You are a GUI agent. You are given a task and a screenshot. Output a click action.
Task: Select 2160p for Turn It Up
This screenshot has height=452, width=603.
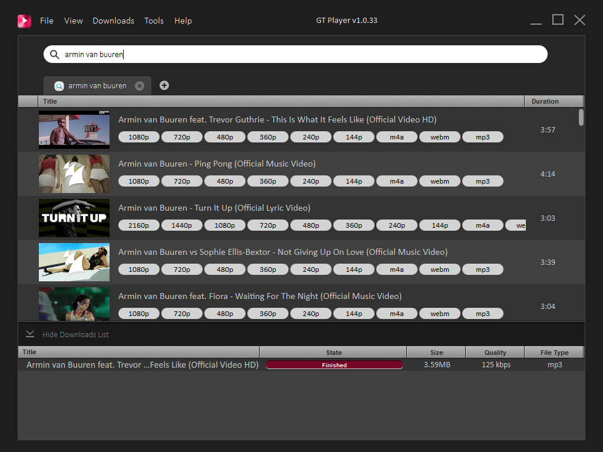(138, 225)
